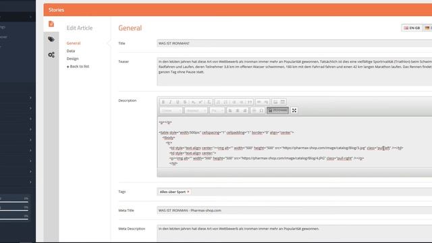This screenshot has height=243, width=432.
Task: Open the tags icon tab
Action: (51, 39)
